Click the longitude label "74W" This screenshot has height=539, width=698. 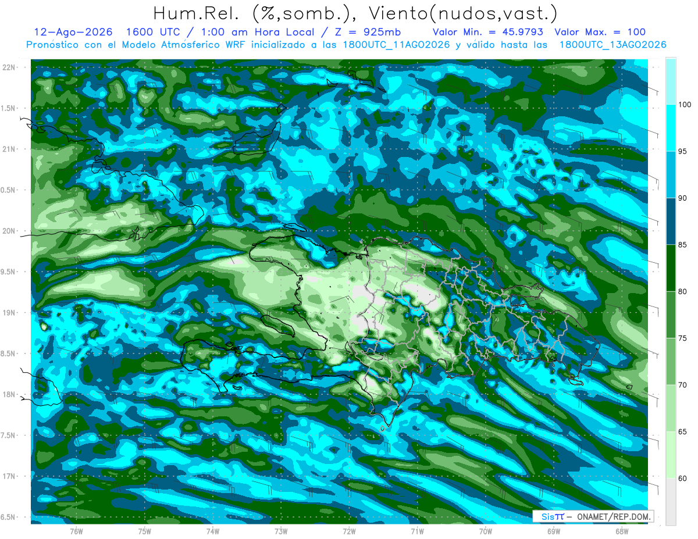click(213, 532)
